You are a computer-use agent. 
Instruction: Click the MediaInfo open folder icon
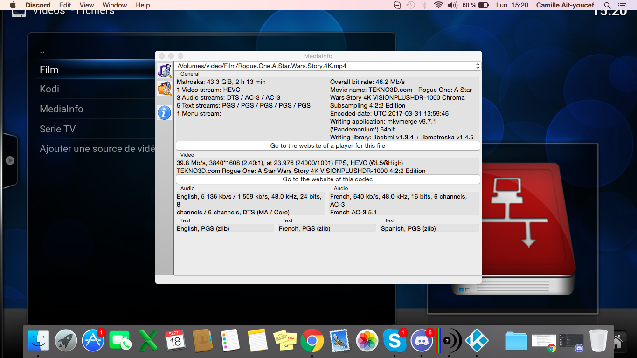coord(165,89)
